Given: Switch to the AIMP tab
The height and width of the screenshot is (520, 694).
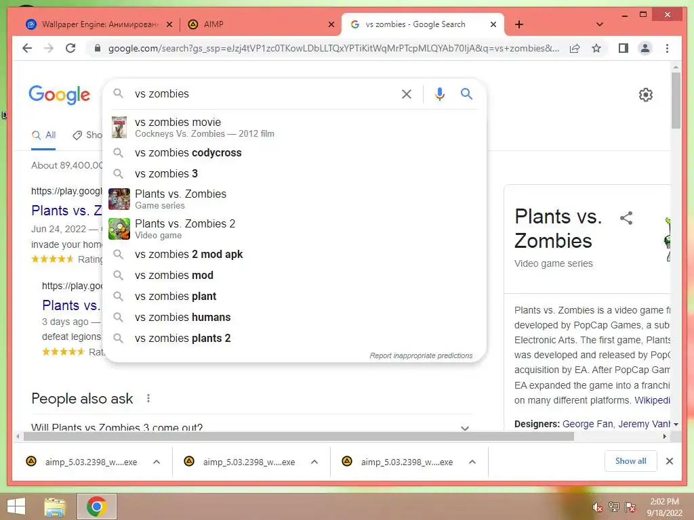Looking at the screenshot, I should (x=260, y=24).
